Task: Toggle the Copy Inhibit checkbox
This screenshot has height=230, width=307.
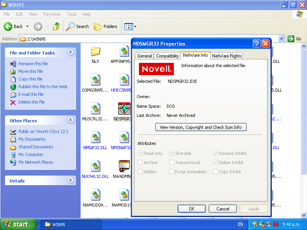Action: (x=215, y=171)
